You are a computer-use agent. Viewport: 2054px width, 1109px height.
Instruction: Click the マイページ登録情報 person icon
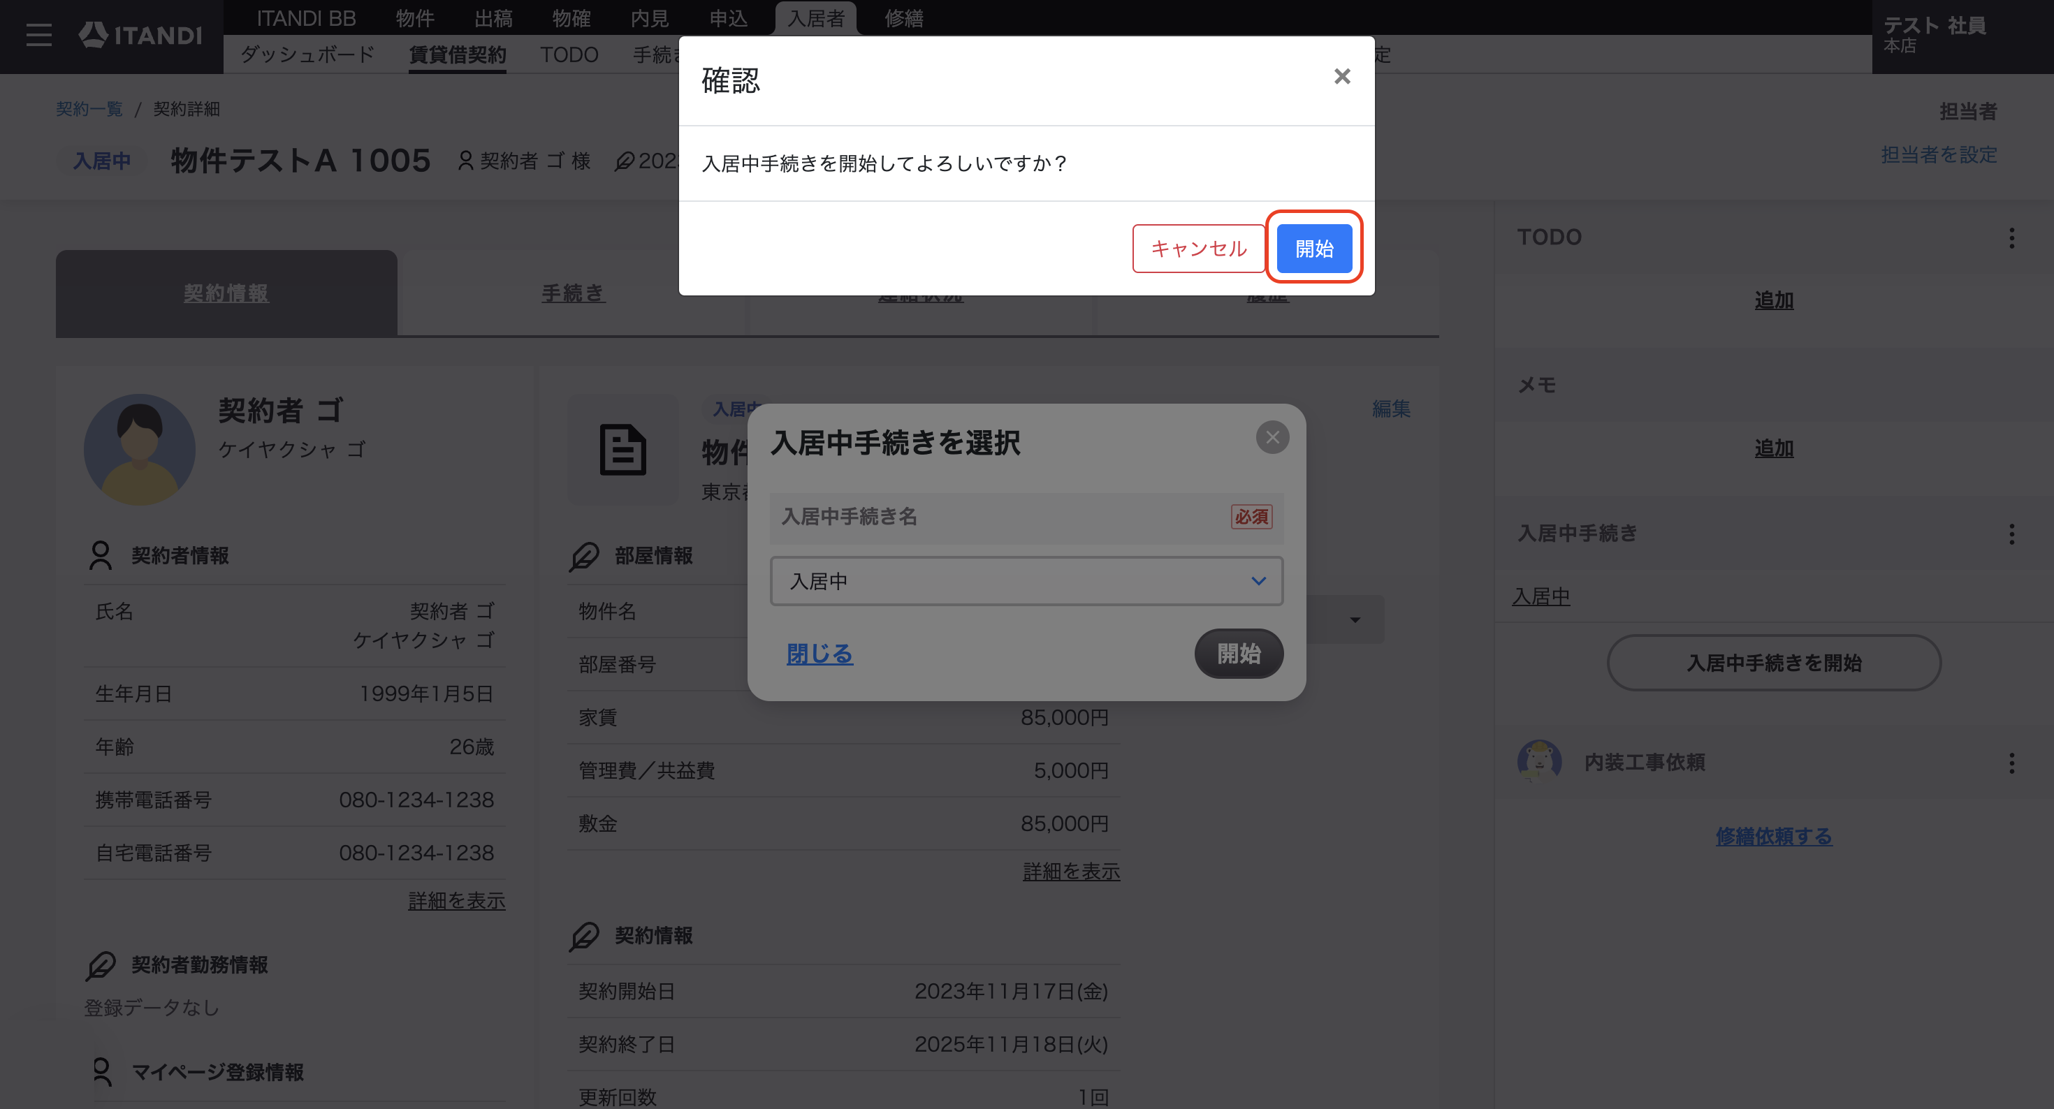pyautogui.click(x=101, y=1071)
